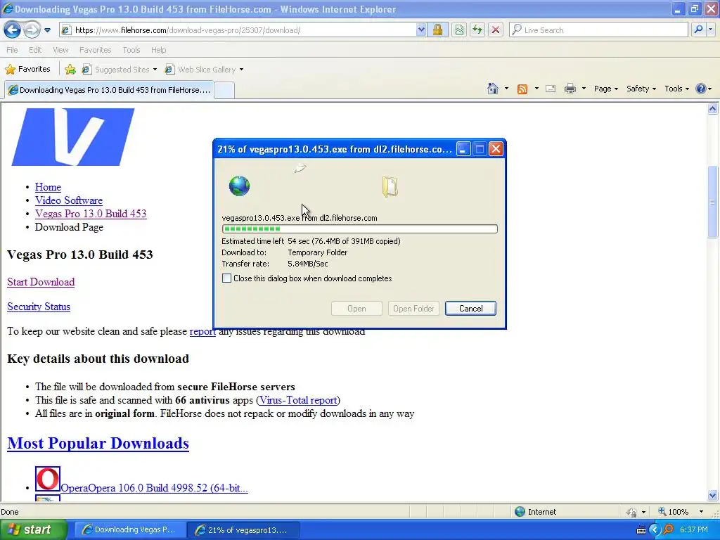Click the RSS feeds icon

(x=522, y=89)
